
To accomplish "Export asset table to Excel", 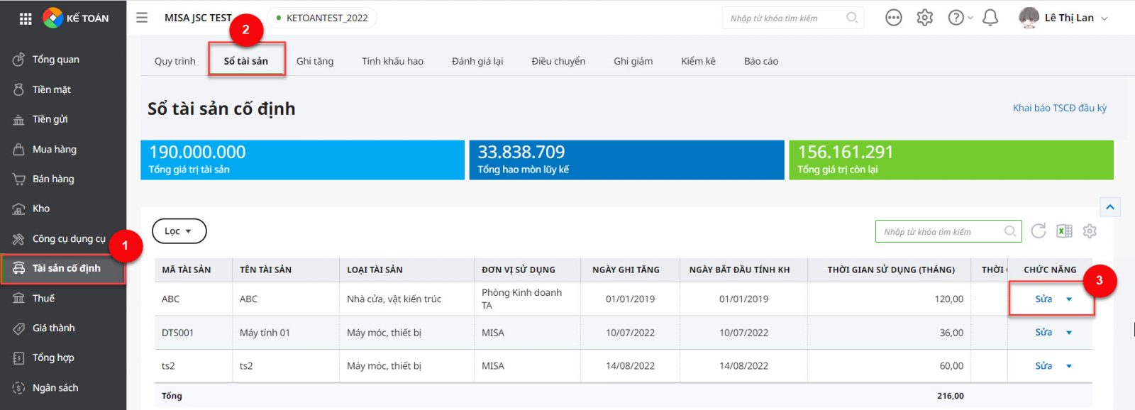I will point(1064,231).
